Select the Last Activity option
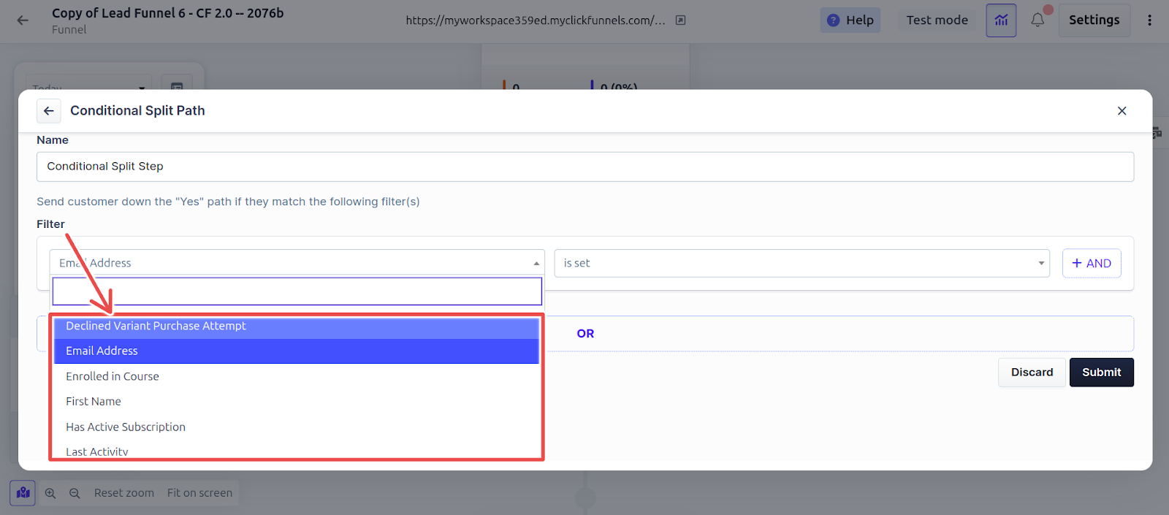The width and height of the screenshot is (1169, 515). coord(297,451)
